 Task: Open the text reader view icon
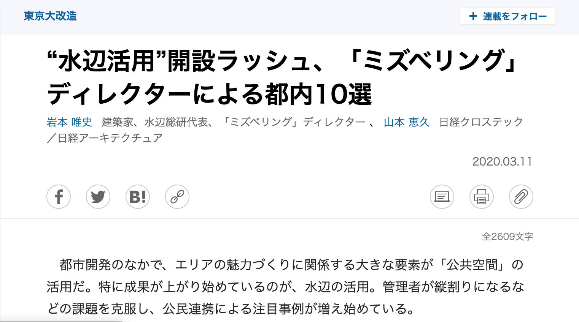point(442,197)
